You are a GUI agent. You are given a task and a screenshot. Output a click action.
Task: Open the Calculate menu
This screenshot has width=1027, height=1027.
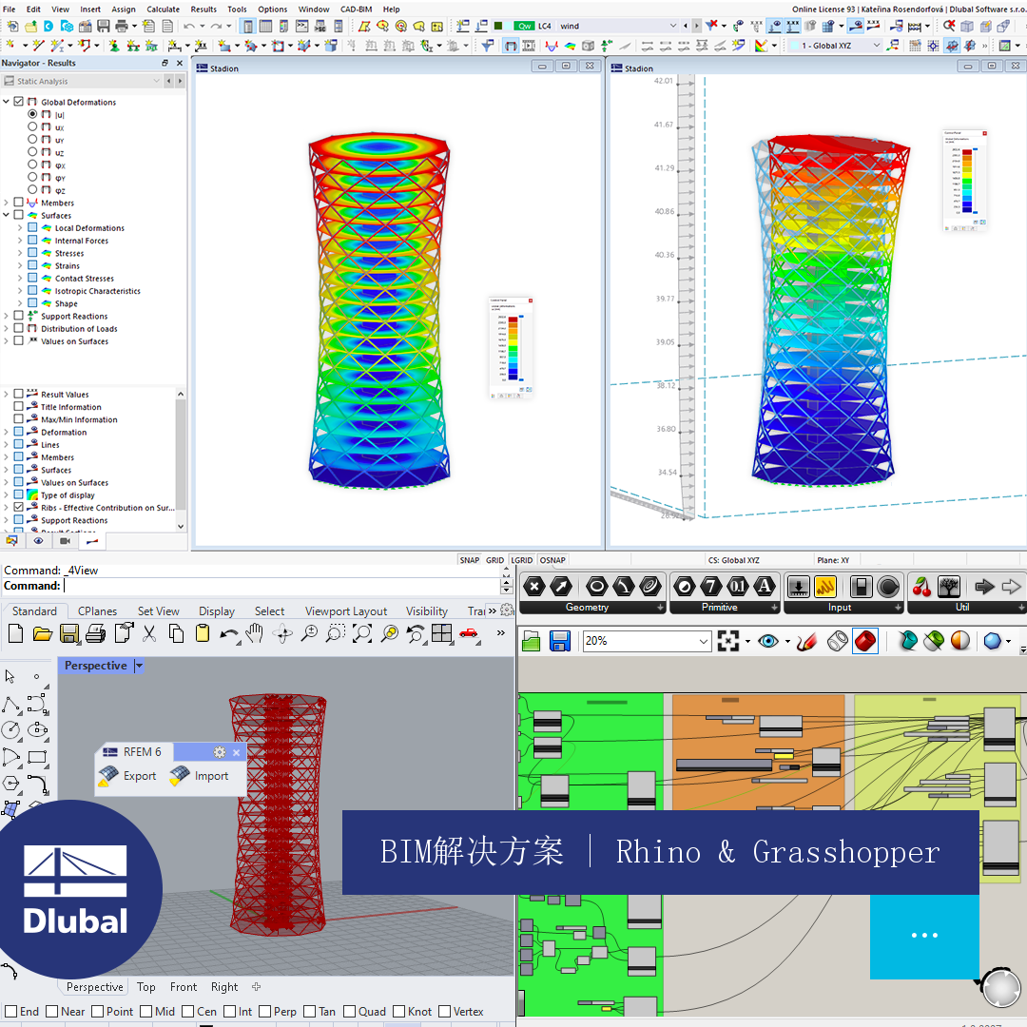click(x=164, y=10)
